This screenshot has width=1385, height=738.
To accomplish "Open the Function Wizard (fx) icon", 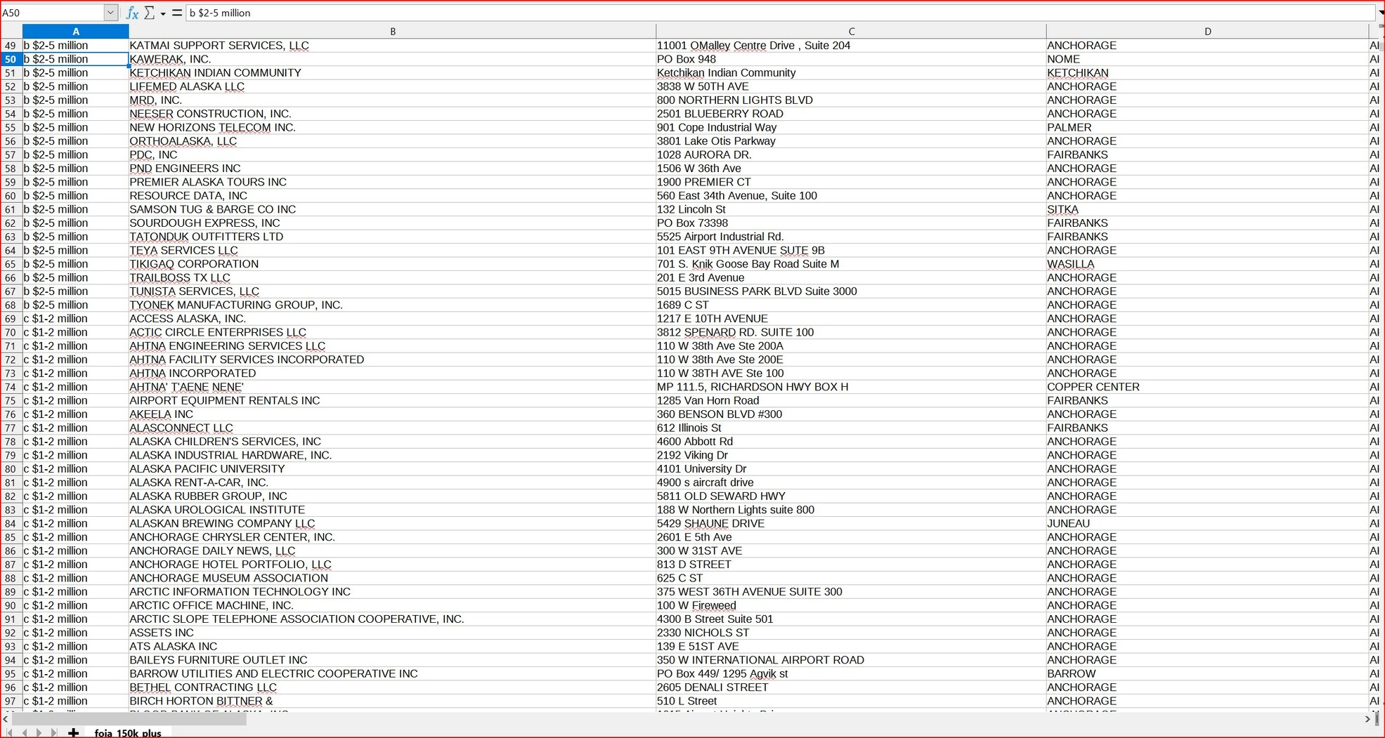I will [x=132, y=13].
